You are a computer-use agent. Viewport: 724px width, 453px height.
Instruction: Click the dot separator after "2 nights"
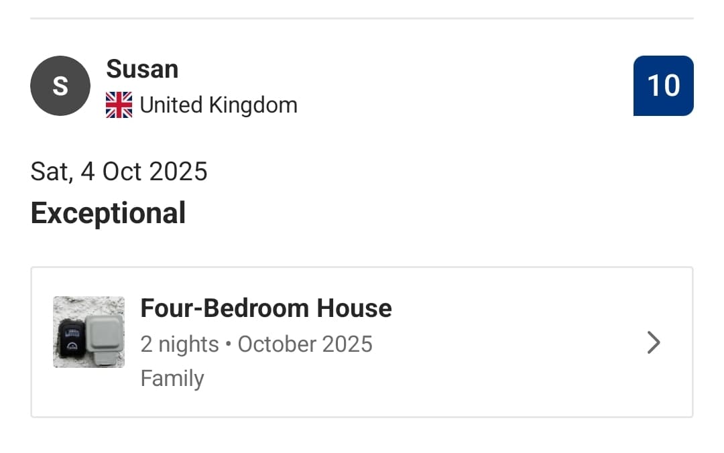[x=229, y=344]
